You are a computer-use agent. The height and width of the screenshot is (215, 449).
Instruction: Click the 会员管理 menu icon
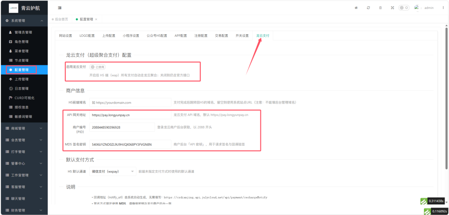click(x=7, y=140)
